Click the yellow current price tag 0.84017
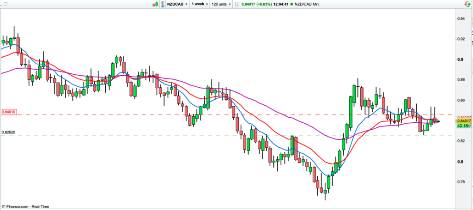Image resolution: width=473 pixels, height=210 pixels. click(x=463, y=121)
